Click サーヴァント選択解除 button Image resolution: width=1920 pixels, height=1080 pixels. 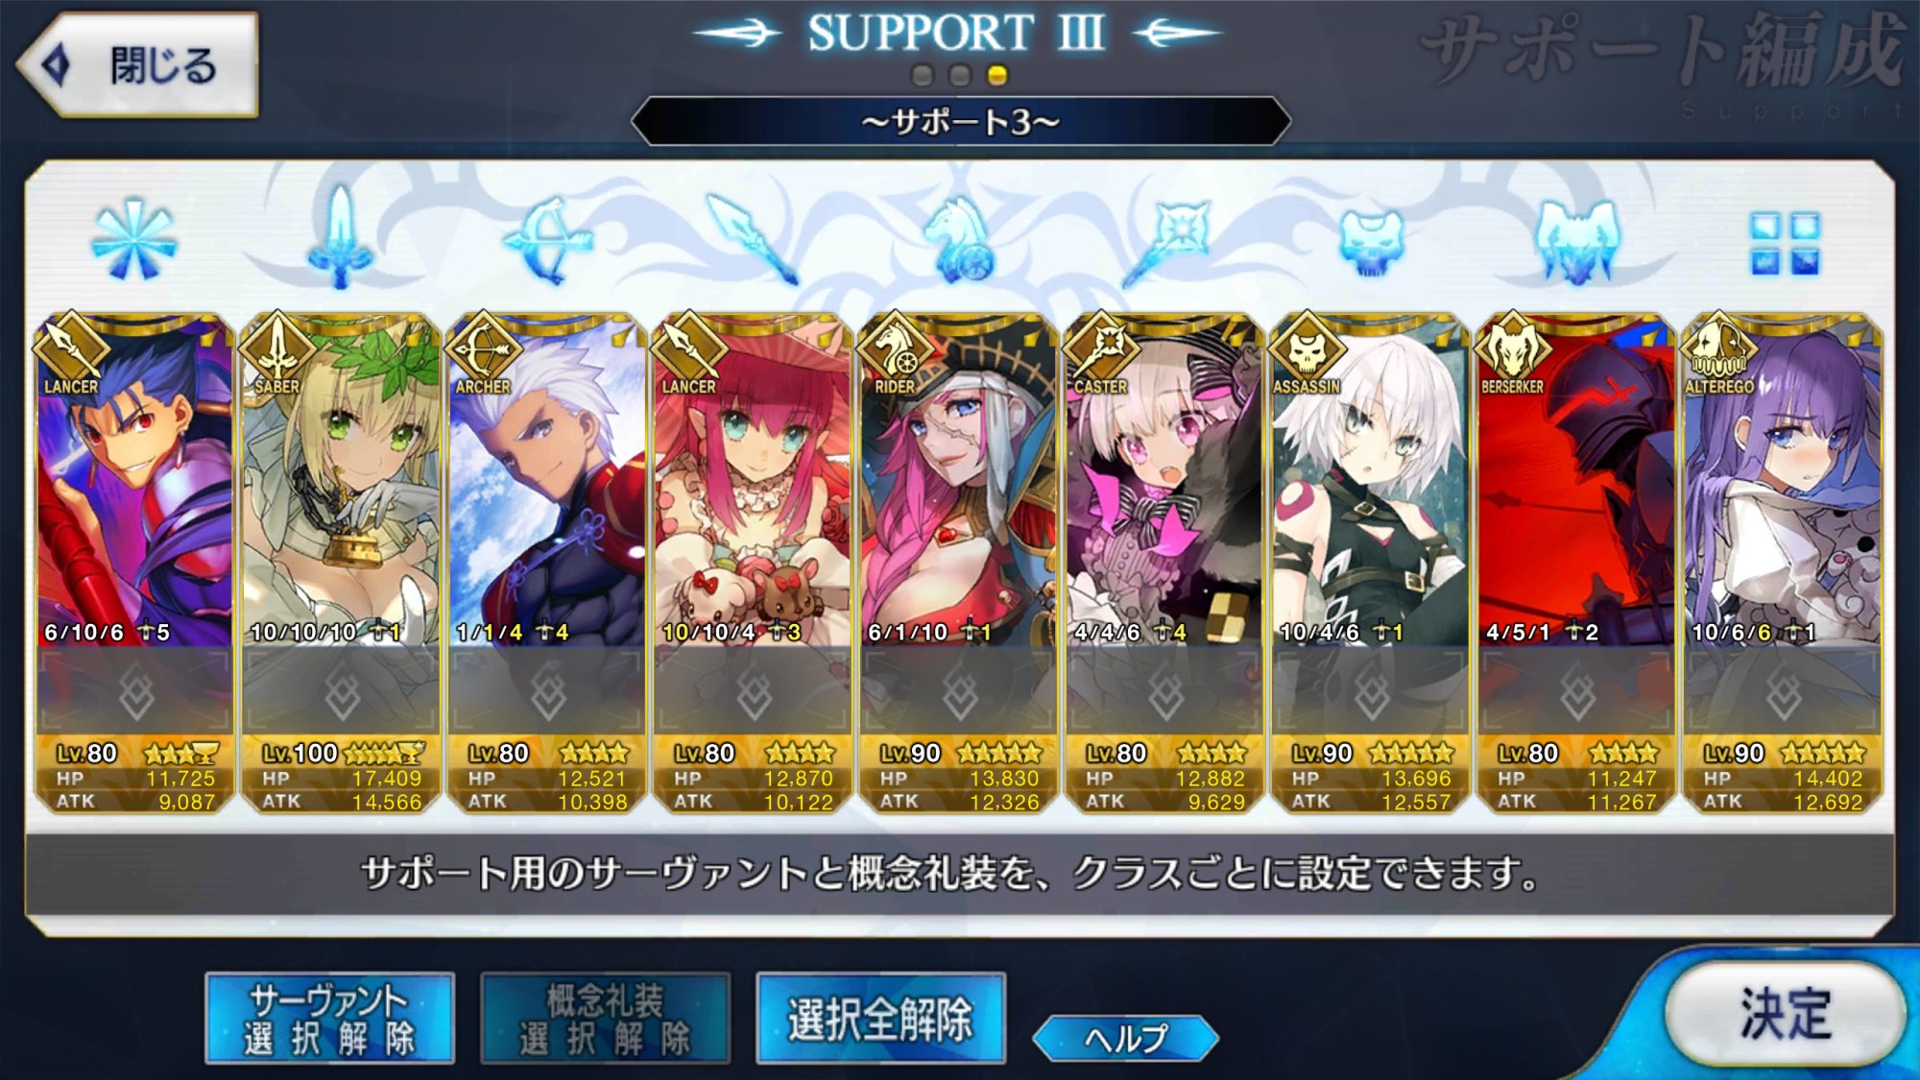click(x=329, y=1019)
